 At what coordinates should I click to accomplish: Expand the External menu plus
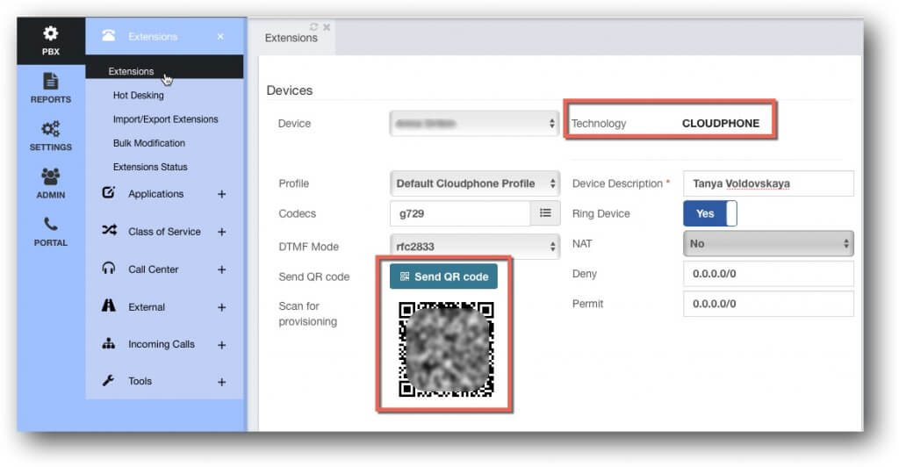coord(222,308)
